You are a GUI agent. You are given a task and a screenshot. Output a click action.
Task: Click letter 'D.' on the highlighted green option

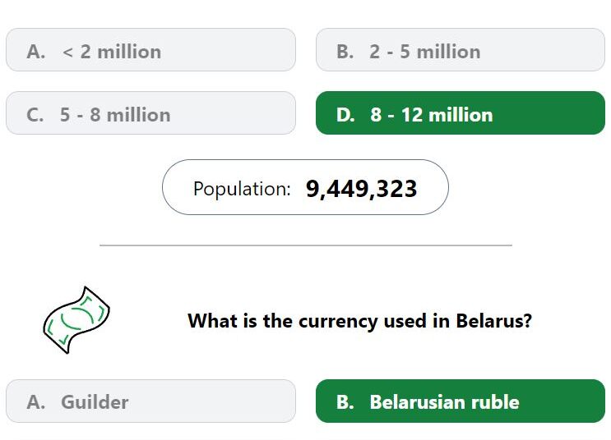coord(345,115)
